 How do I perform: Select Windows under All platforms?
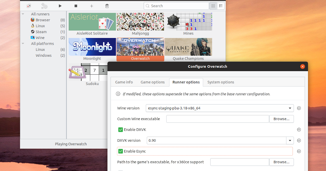coord(43,55)
